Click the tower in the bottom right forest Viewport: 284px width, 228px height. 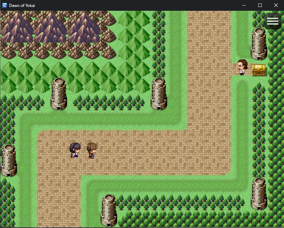pyautogui.click(x=259, y=194)
